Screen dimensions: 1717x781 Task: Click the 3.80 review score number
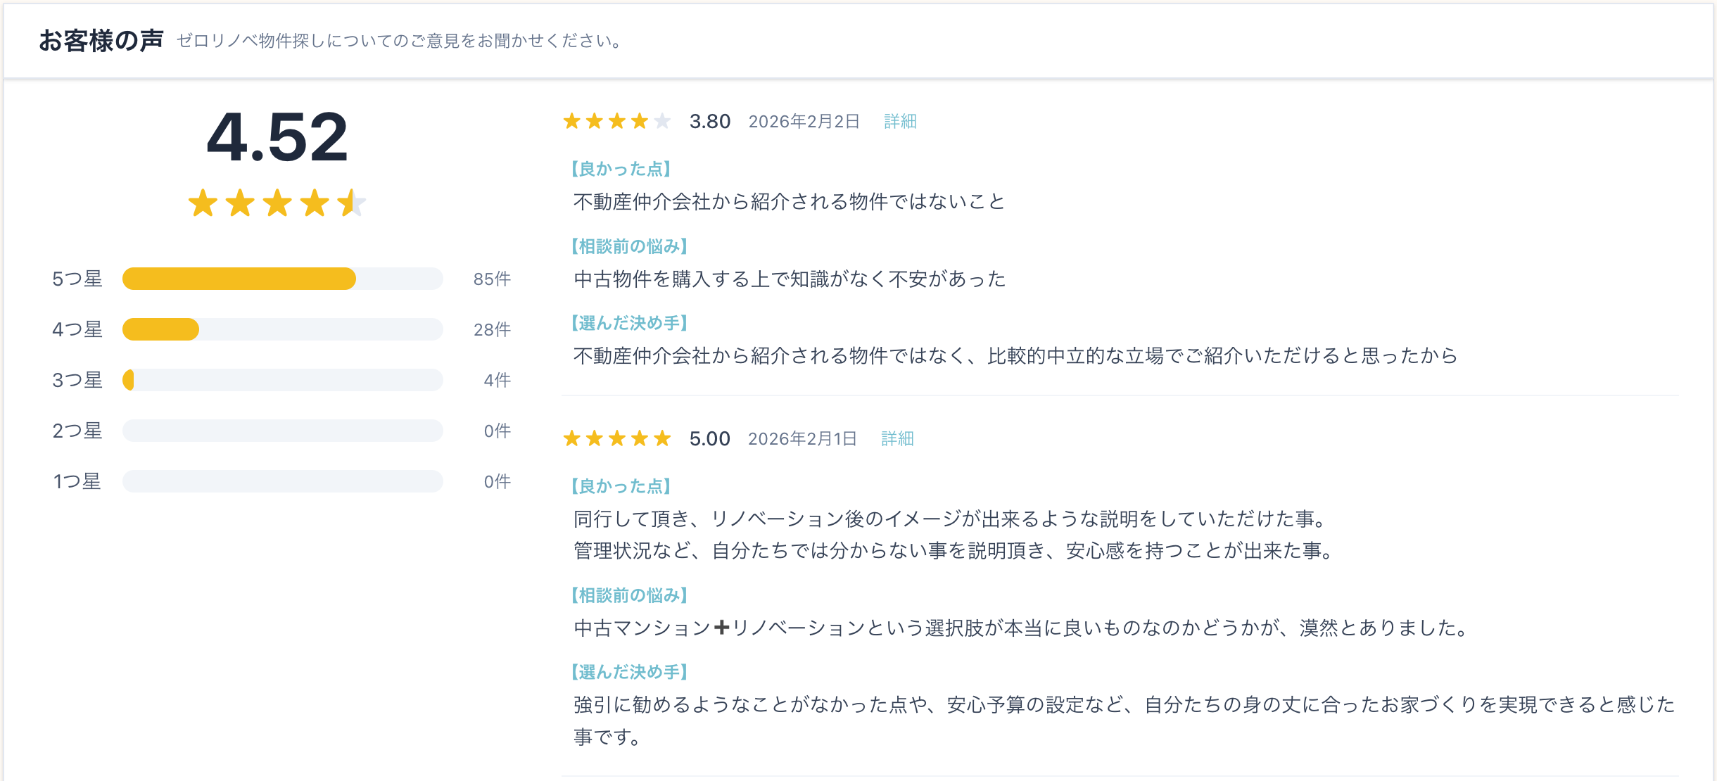pos(709,122)
